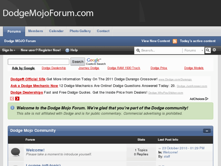Click the "Forum" column header
Viewport: 221px width, 166px height.
pos(30,140)
